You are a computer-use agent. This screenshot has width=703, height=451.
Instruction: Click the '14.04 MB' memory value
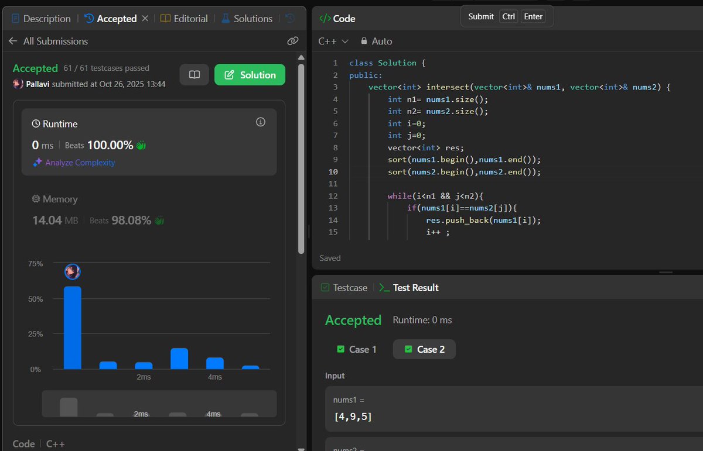(x=56, y=221)
